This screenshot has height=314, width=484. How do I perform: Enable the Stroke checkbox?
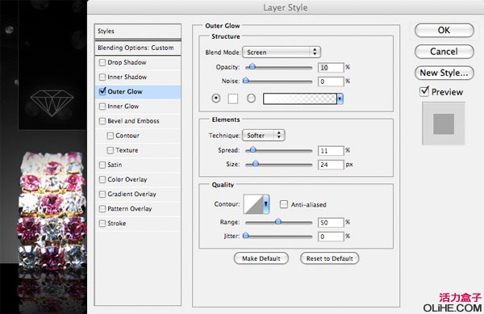coord(102,224)
